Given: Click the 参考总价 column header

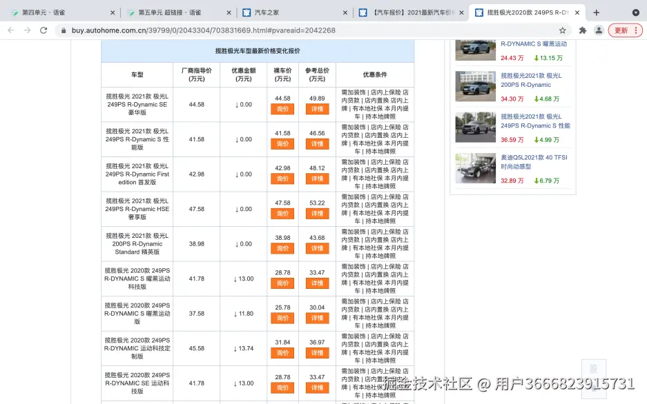Looking at the screenshot, I should click(x=317, y=74).
